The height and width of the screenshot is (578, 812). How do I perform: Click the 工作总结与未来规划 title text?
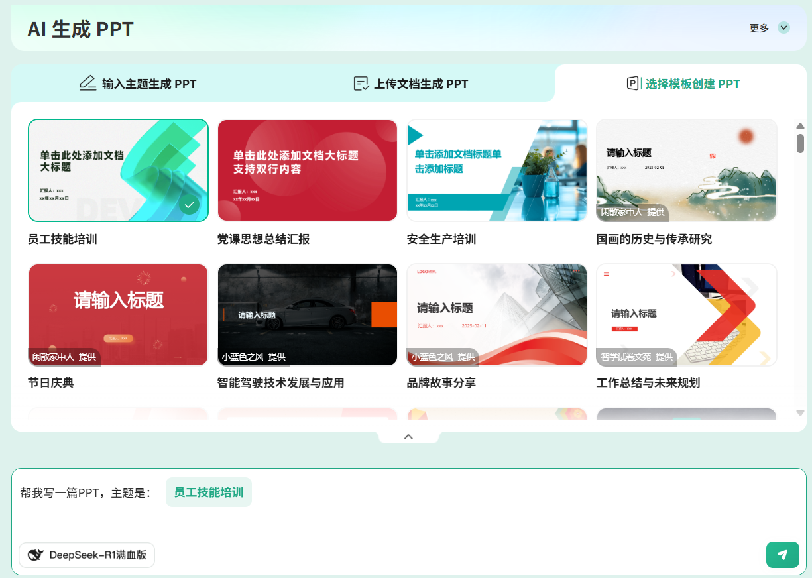648,383
